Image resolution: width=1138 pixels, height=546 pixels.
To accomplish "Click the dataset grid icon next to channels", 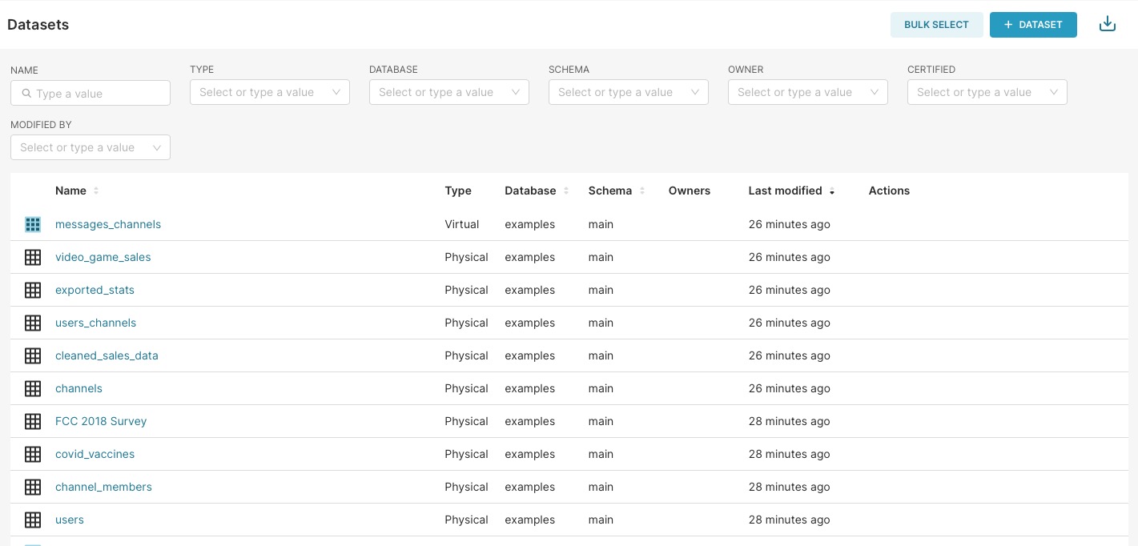I will point(33,388).
